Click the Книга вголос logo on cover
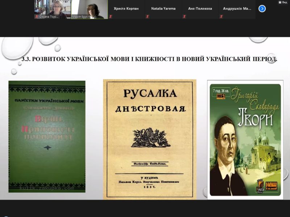Viewport: 290px width, 217px height. pyautogui.click(x=261, y=186)
